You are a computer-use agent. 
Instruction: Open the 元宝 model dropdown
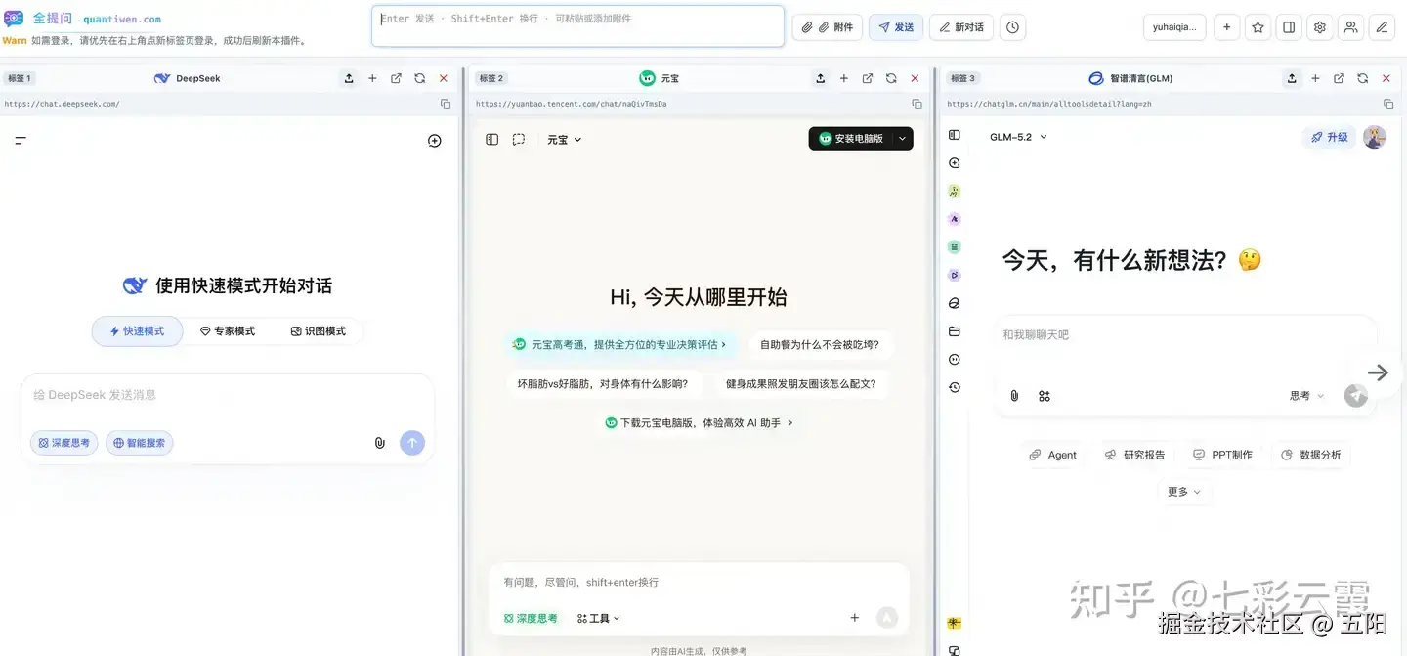(565, 140)
